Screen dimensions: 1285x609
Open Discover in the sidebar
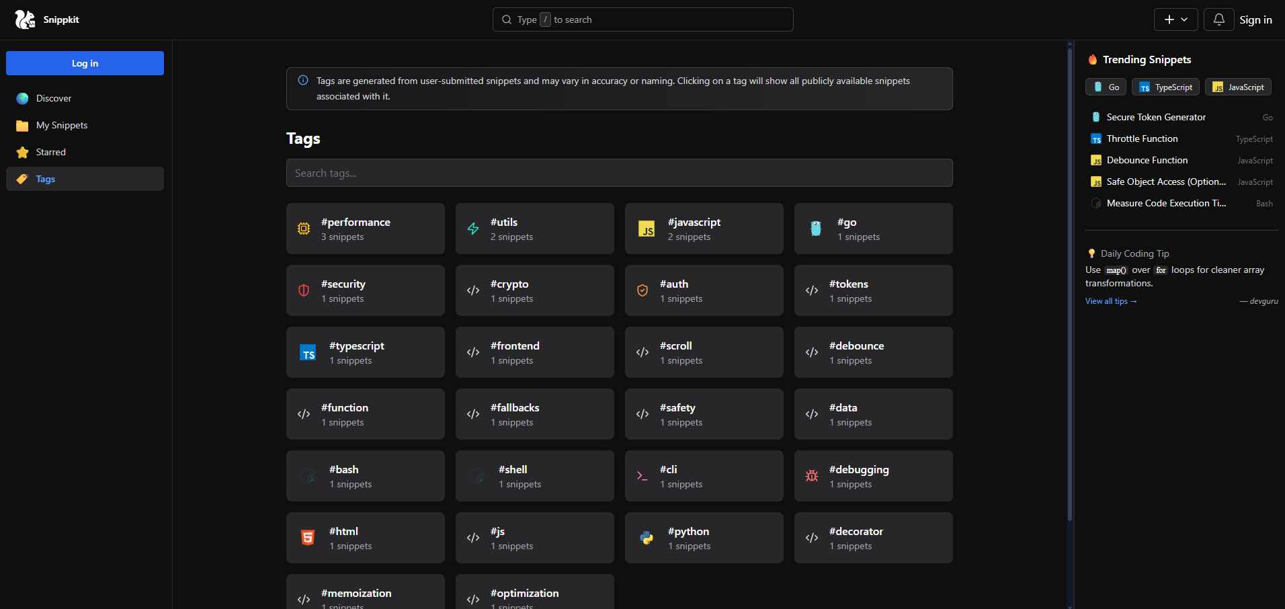click(85, 98)
